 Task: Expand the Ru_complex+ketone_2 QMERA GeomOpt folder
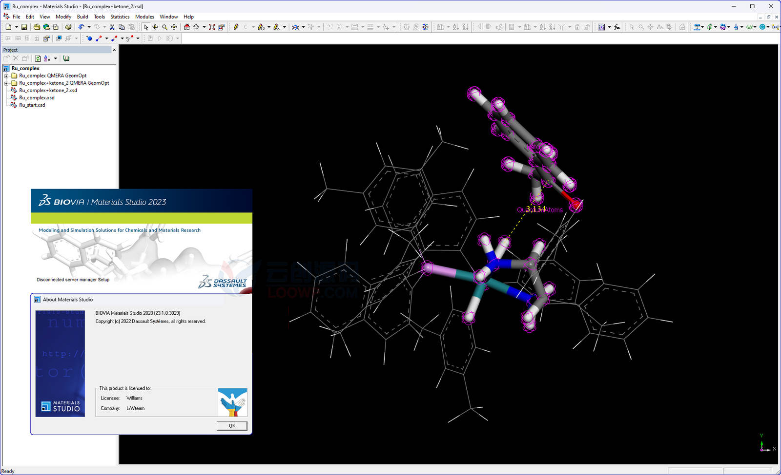click(6, 83)
